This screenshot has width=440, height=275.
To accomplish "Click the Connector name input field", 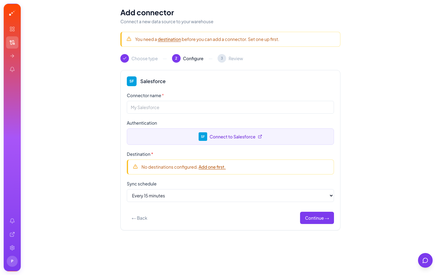I will pyautogui.click(x=230, y=107).
